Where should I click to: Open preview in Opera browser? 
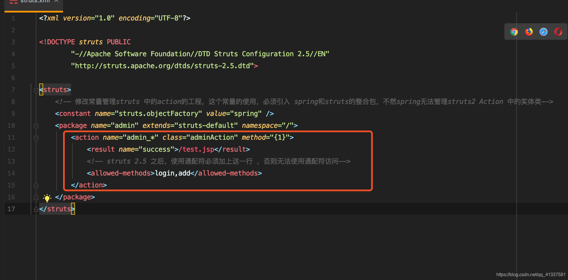click(558, 32)
